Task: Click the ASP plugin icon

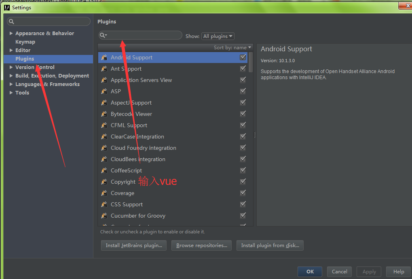Action: [x=104, y=91]
